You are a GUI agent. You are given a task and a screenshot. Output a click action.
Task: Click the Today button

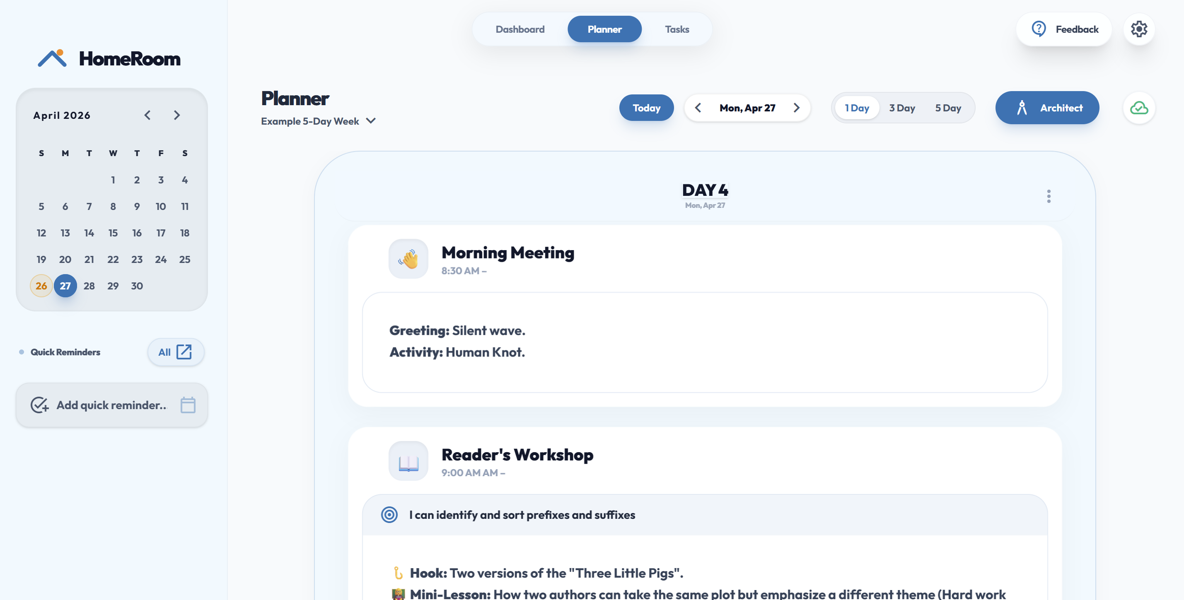(x=646, y=108)
